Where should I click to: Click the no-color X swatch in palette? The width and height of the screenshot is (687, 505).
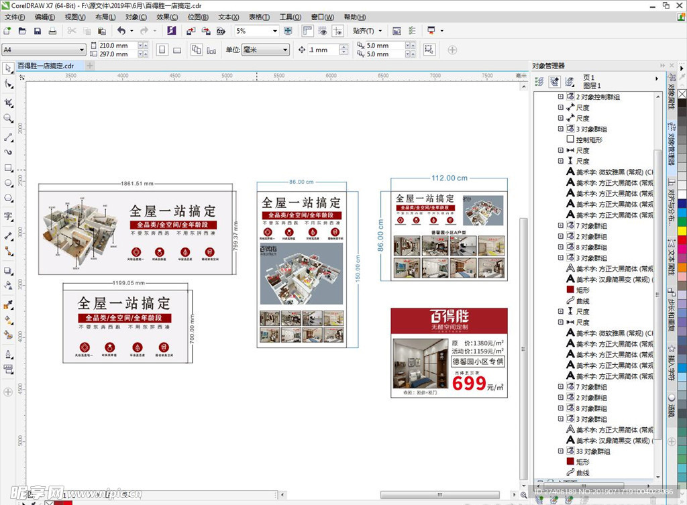(682, 94)
